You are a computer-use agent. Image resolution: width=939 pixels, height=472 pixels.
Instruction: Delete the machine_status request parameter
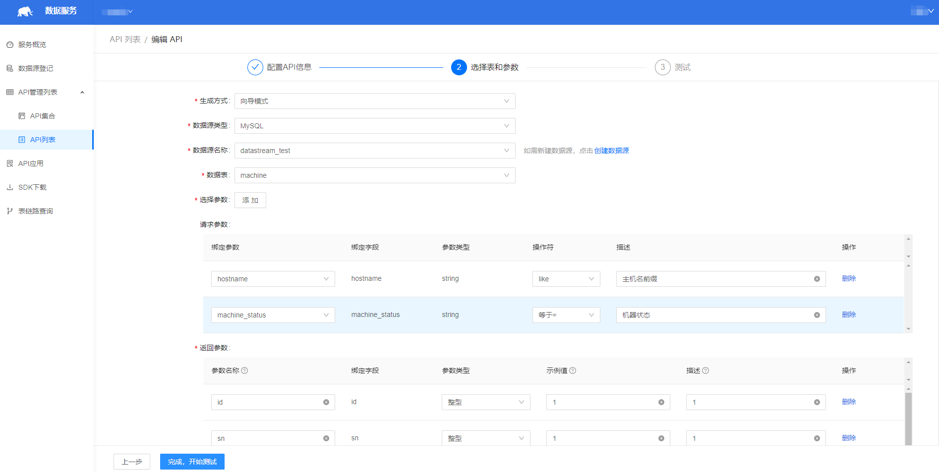coord(849,314)
